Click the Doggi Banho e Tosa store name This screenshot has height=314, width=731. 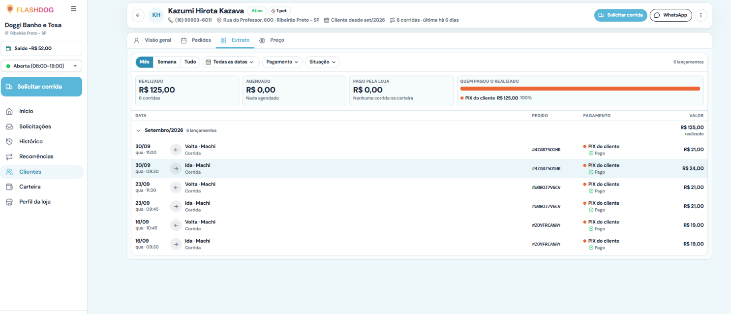(33, 25)
